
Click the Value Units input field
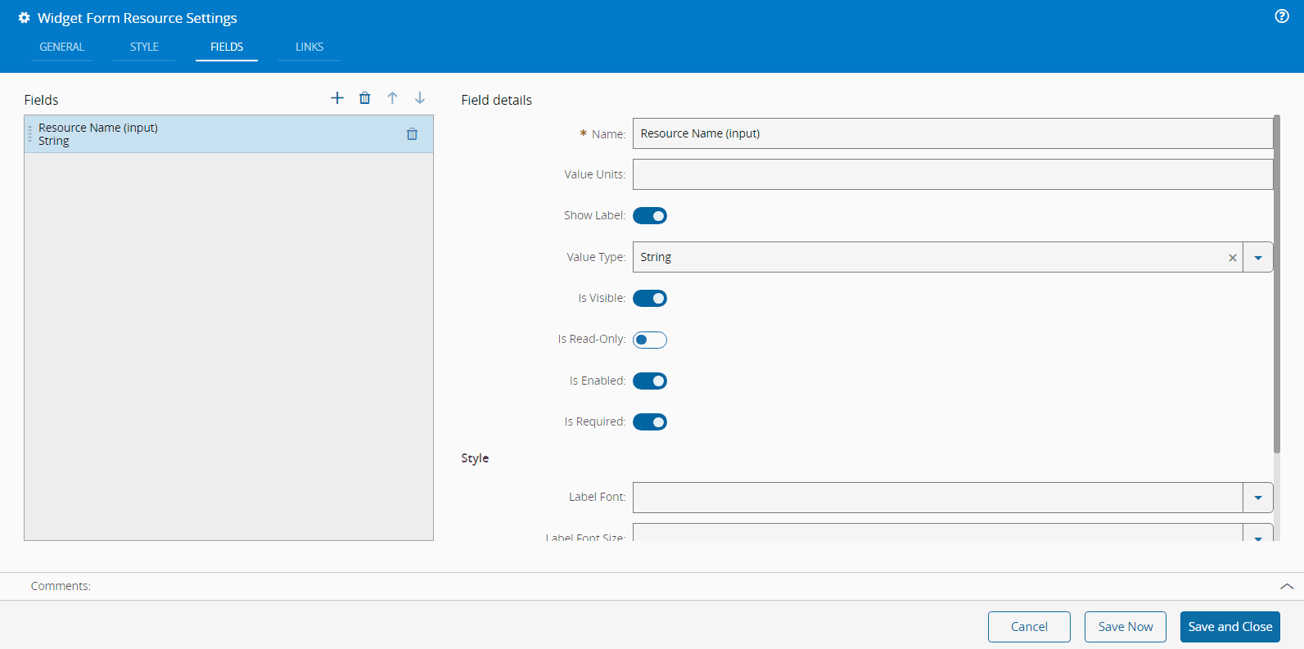tap(952, 174)
